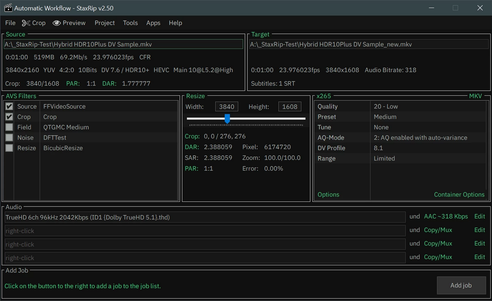Open x265 encoder Options link
The height and width of the screenshot is (301, 492).
(x=328, y=194)
